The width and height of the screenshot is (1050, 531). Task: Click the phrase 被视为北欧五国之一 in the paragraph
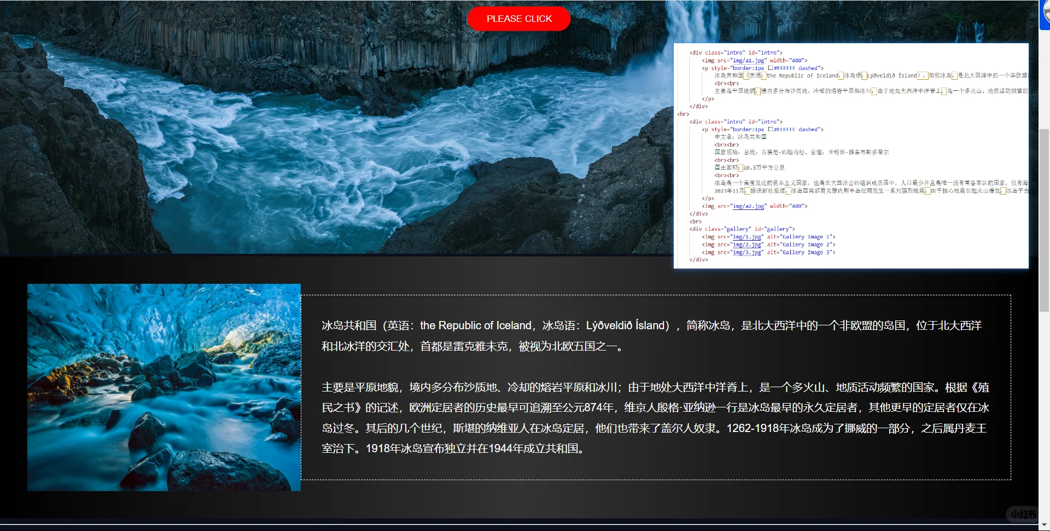568,346
